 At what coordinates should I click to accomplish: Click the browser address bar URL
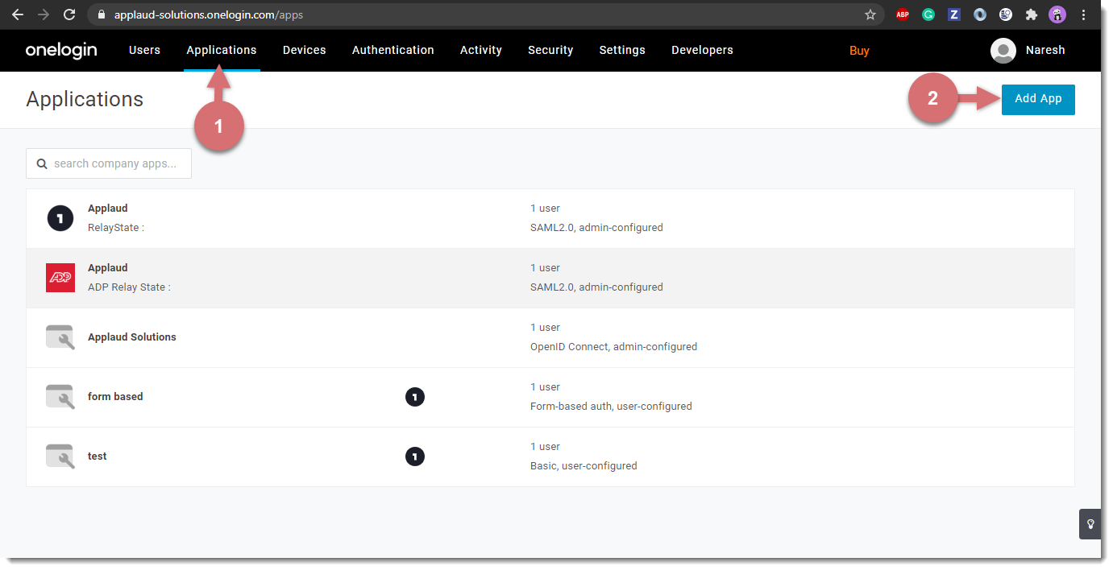[209, 14]
